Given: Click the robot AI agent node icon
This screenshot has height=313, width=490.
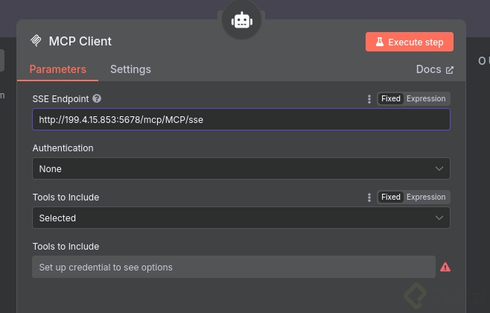Looking at the screenshot, I should pyautogui.click(x=241, y=21).
